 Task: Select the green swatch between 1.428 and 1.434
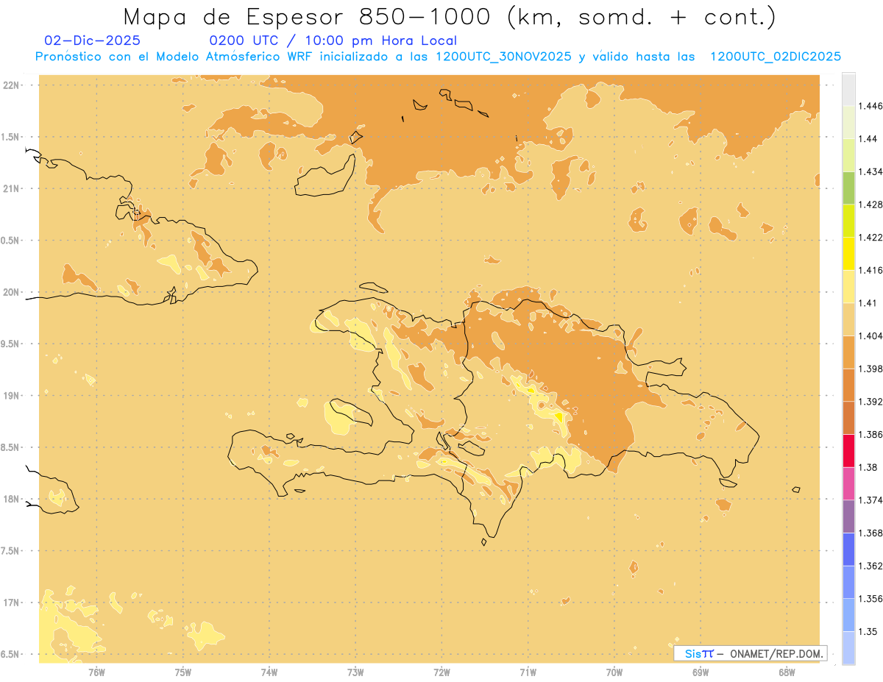pyautogui.click(x=848, y=188)
